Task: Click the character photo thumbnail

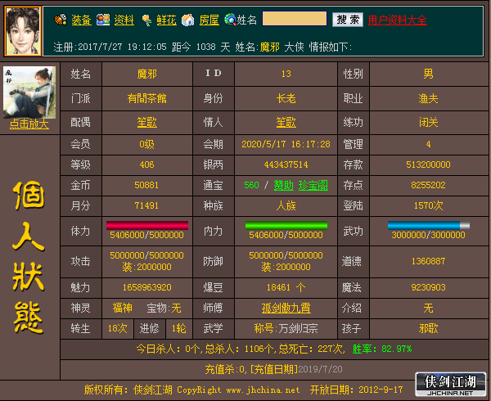Action: click(x=29, y=92)
